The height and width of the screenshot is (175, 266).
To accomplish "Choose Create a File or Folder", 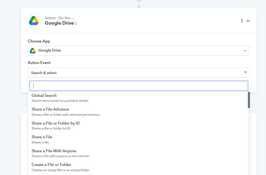I will [51, 165].
